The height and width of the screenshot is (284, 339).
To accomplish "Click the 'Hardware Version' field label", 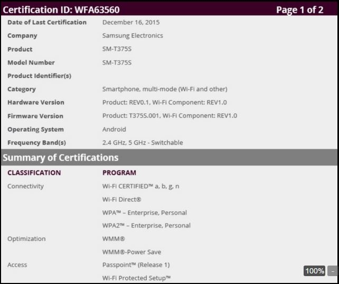I will point(36,102).
